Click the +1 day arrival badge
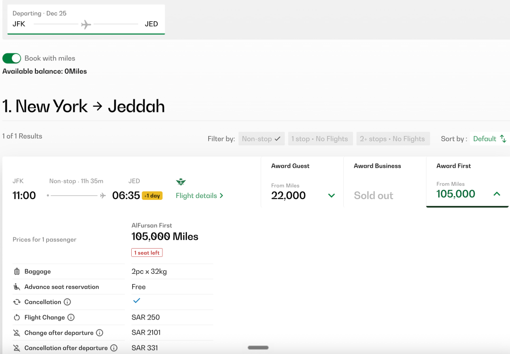Viewport: 510px width, 354px height. (152, 196)
